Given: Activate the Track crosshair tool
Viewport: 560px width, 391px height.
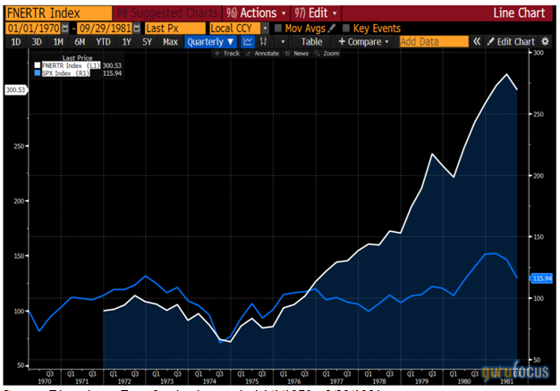Looking at the screenshot, I should point(227,54).
